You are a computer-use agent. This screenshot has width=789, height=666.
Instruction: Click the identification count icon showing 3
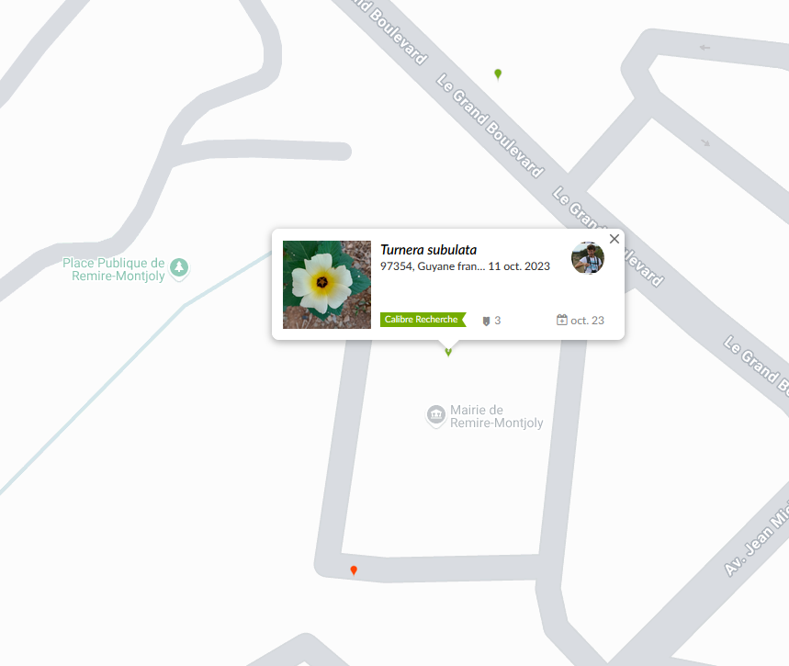486,321
